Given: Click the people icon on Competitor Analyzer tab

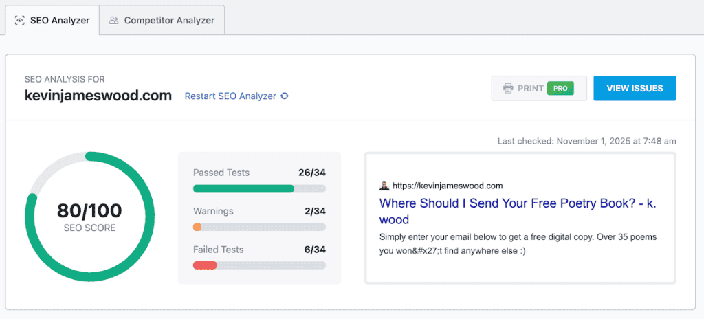Looking at the screenshot, I should [x=114, y=20].
